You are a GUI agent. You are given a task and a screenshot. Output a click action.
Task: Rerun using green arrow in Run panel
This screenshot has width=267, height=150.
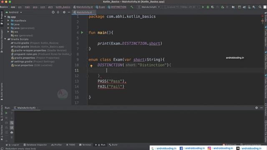point(6,113)
